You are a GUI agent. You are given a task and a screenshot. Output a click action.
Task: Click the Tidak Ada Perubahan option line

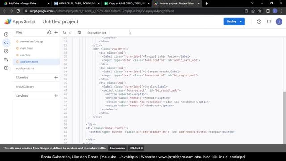[x=158, y=102]
